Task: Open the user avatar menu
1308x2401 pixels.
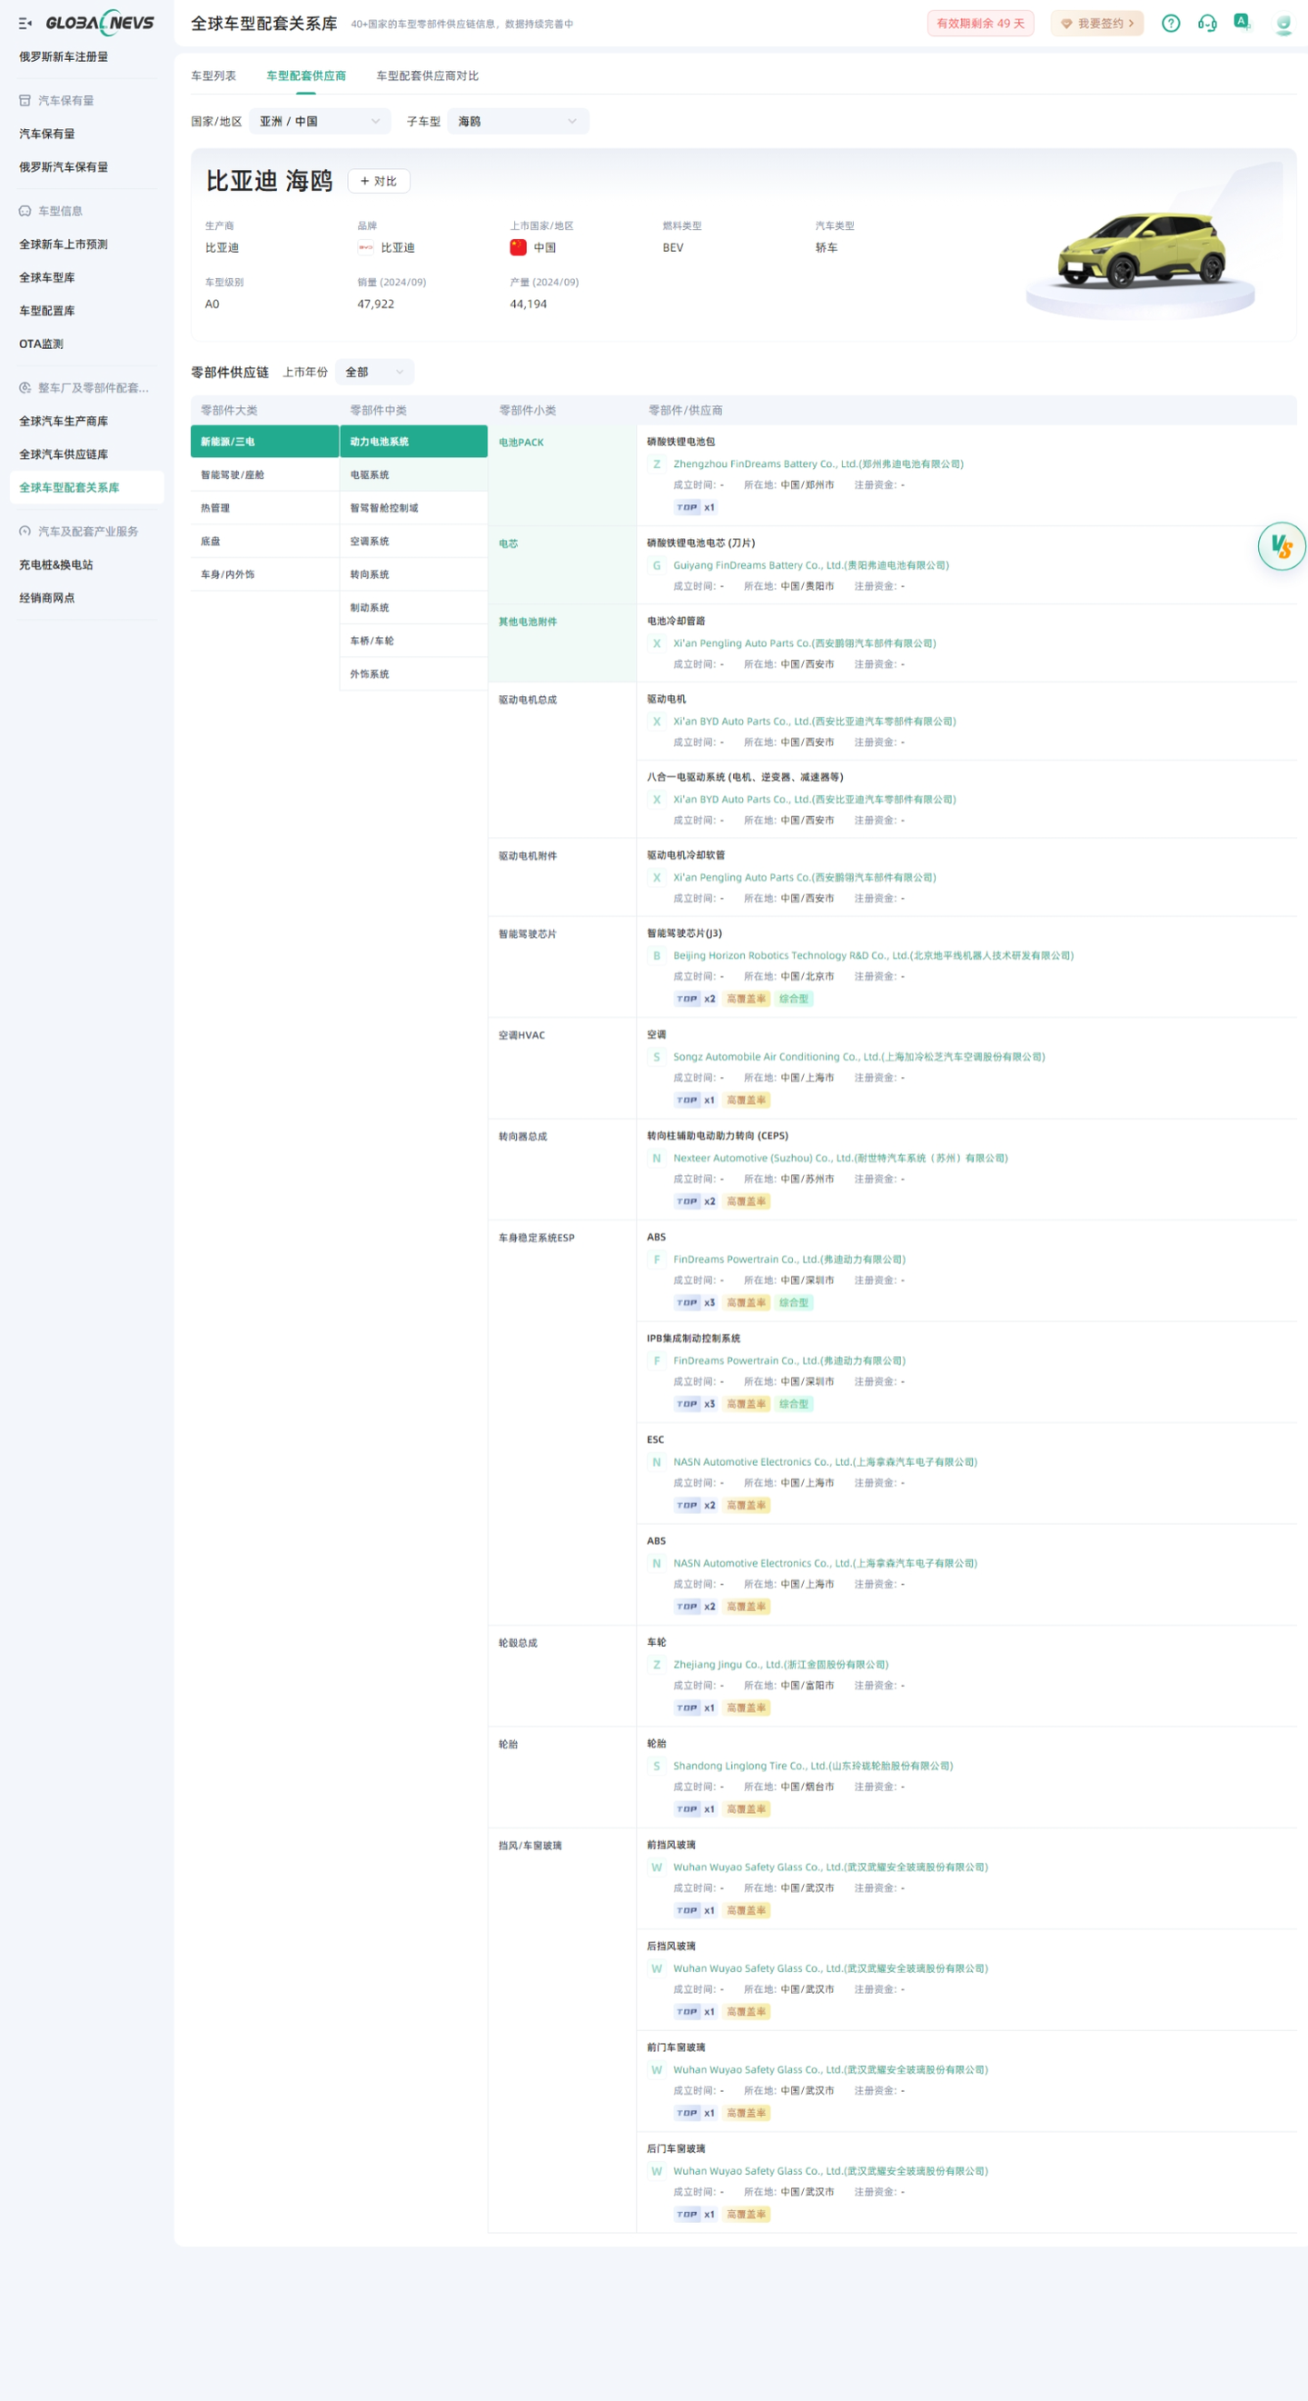Action: click(1283, 24)
